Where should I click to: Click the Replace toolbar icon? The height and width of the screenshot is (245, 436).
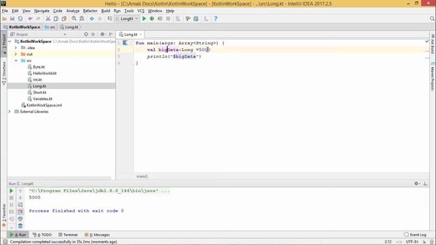pyautogui.click(x=82, y=18)
